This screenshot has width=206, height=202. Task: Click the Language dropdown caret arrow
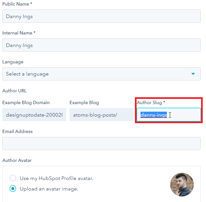point(193,74)
